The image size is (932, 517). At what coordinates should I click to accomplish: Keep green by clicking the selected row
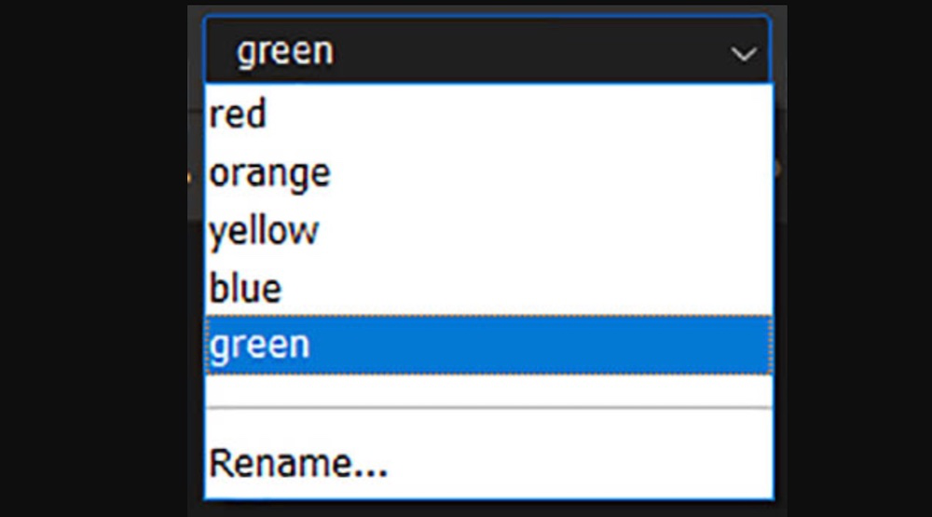pyautogui.click(x=487, y=345)
